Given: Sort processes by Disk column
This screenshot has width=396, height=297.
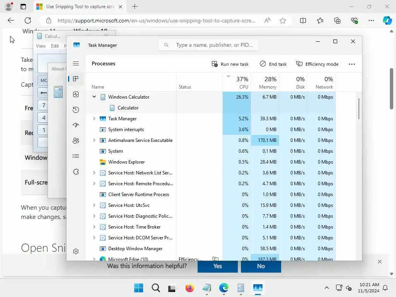Looking at the screenshot, I should coord(294,82).
